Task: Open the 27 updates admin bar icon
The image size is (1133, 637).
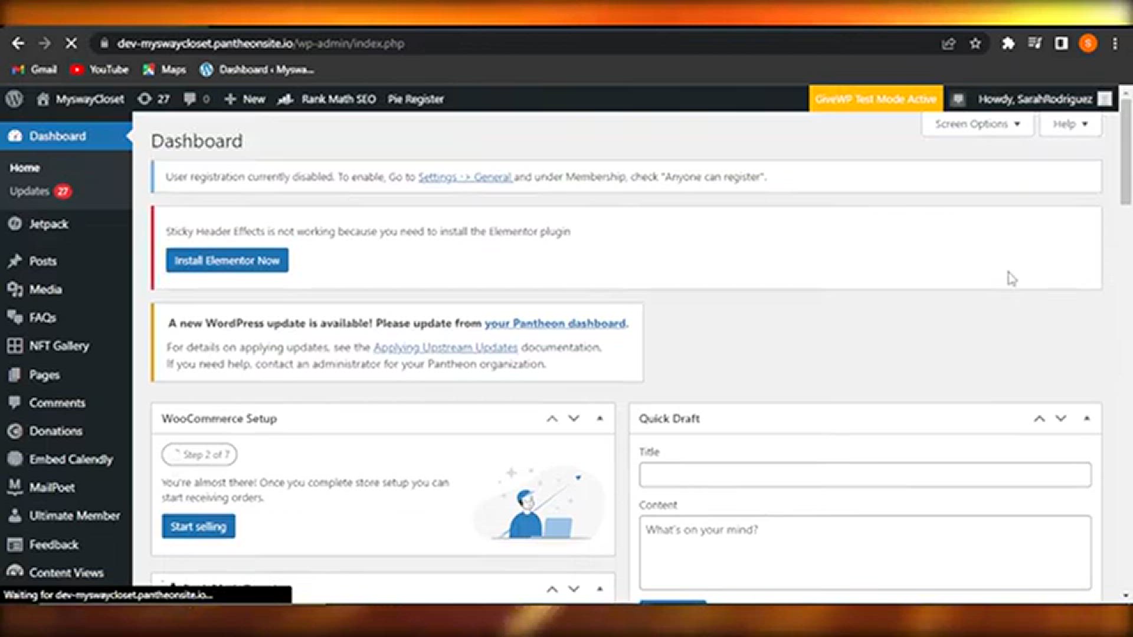Action: pyautogui.click(x=153, y=99)
